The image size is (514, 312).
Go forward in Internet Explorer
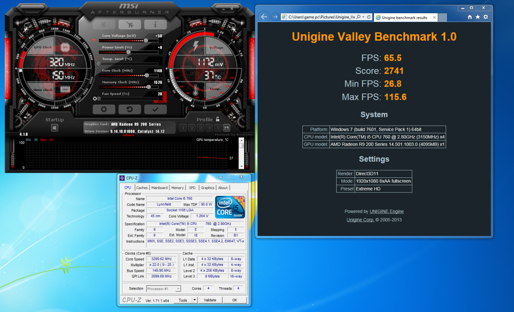(275, 17)
